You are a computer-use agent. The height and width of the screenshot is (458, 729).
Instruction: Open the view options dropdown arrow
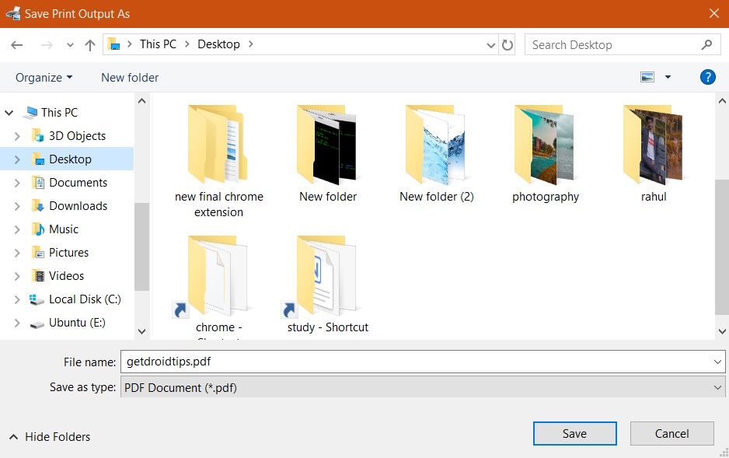point(668,77)
